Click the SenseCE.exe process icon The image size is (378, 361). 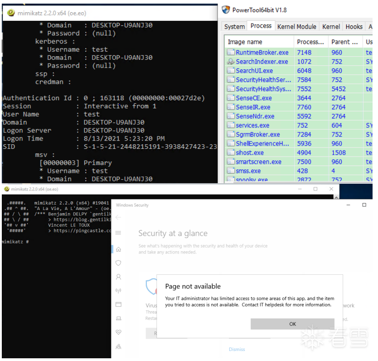coord(231,98)
